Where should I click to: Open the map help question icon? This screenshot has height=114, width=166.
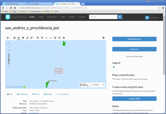[x=103, y=38]
